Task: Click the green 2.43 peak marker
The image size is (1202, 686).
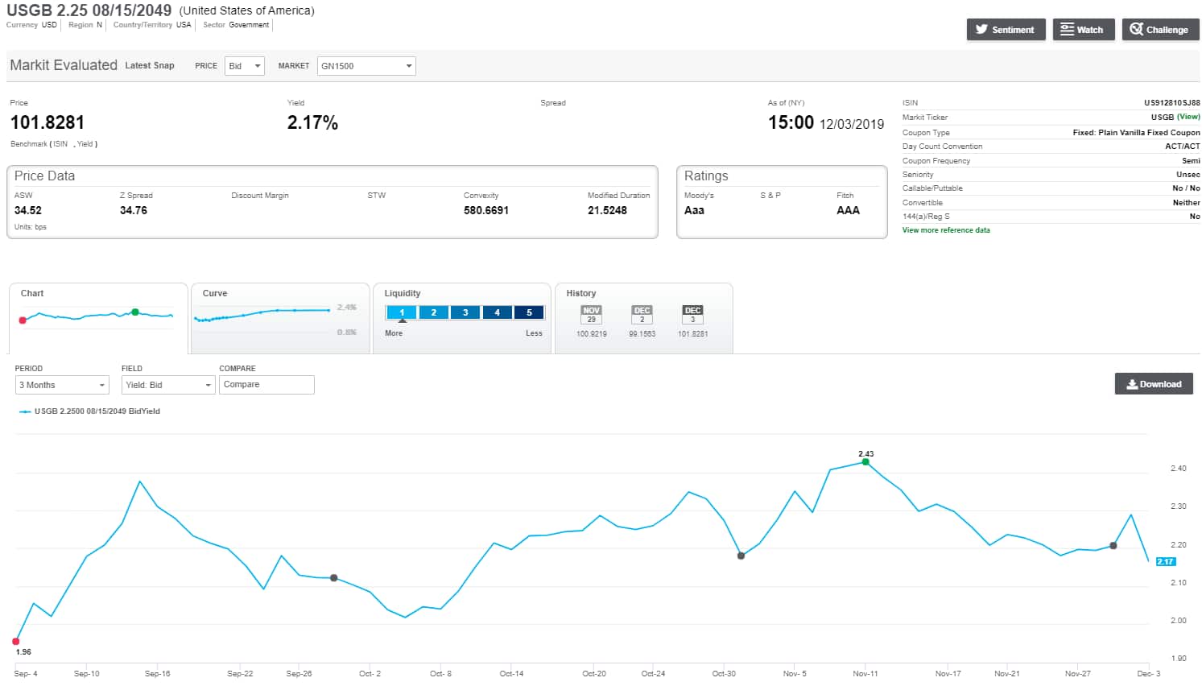Action: (865, 462)
